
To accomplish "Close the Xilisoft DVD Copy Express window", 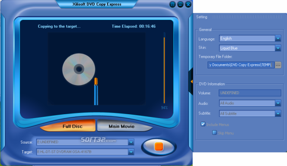I will (188, 4).
